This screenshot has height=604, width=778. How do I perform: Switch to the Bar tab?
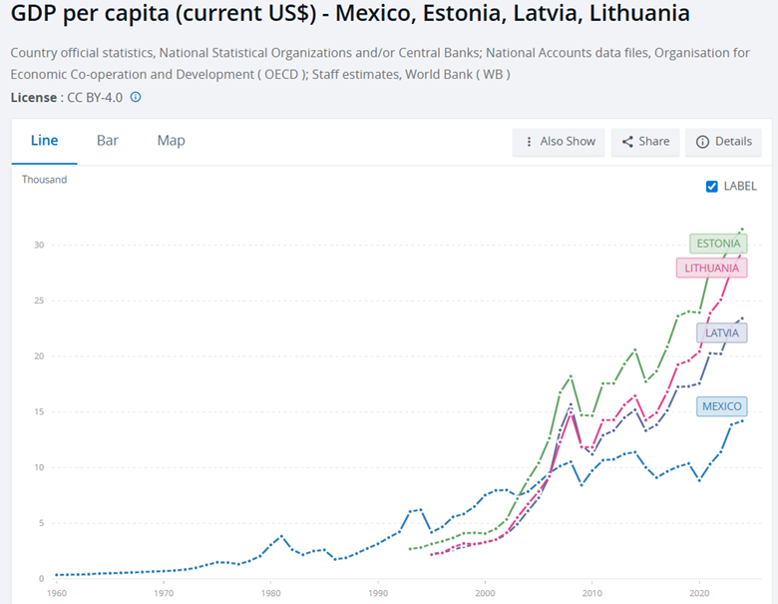click(x=108, y=141)
